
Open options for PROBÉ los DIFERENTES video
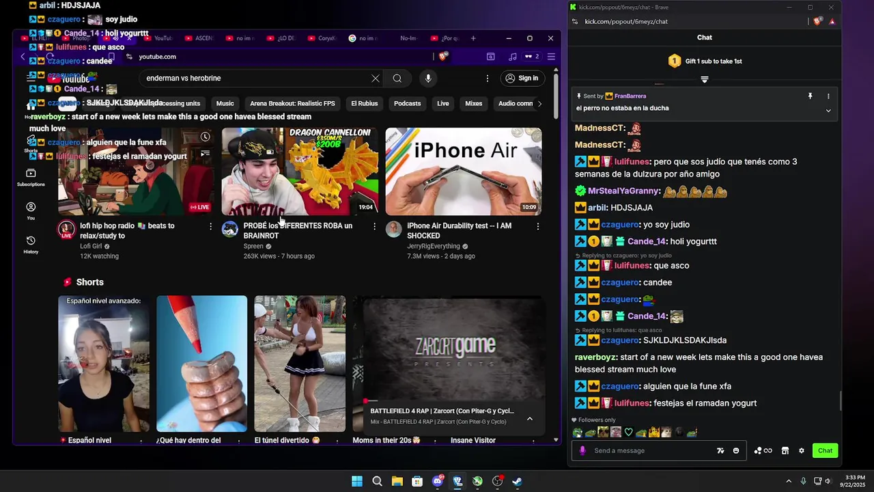pos(374,226)
